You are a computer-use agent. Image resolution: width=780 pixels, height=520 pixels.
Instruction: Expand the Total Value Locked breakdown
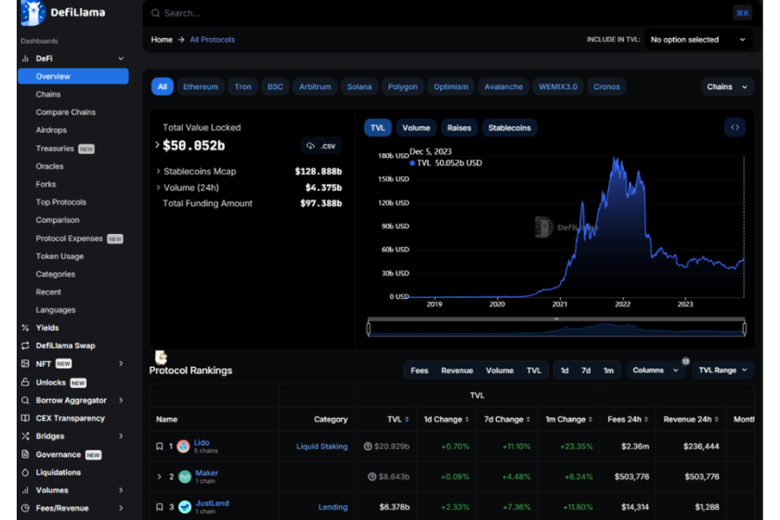coord(157,145)
